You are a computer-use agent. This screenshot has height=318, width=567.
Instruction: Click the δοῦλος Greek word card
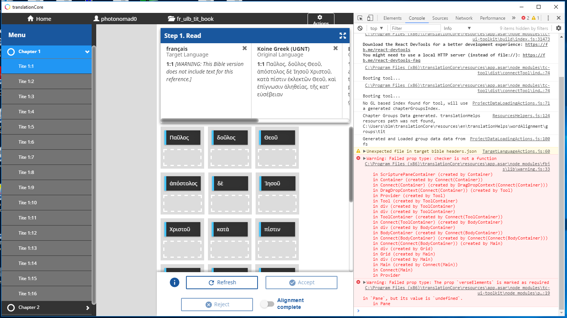tap(230, 138)
